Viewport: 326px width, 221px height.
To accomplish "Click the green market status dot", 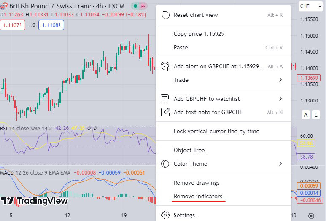I will point(135,6).
